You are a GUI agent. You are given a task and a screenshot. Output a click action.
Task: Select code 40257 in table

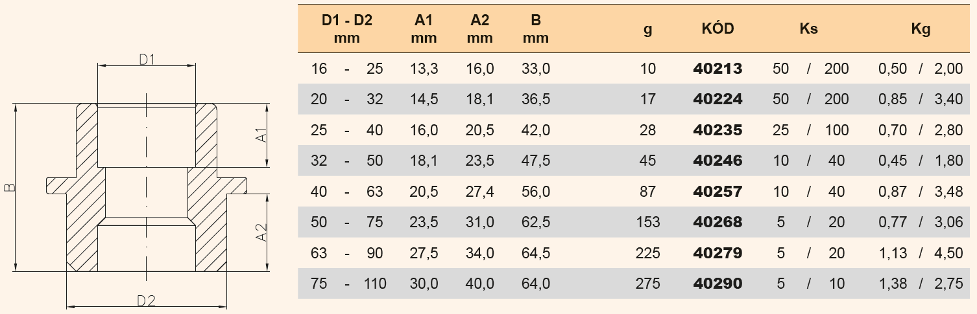[x=718, y=192]
